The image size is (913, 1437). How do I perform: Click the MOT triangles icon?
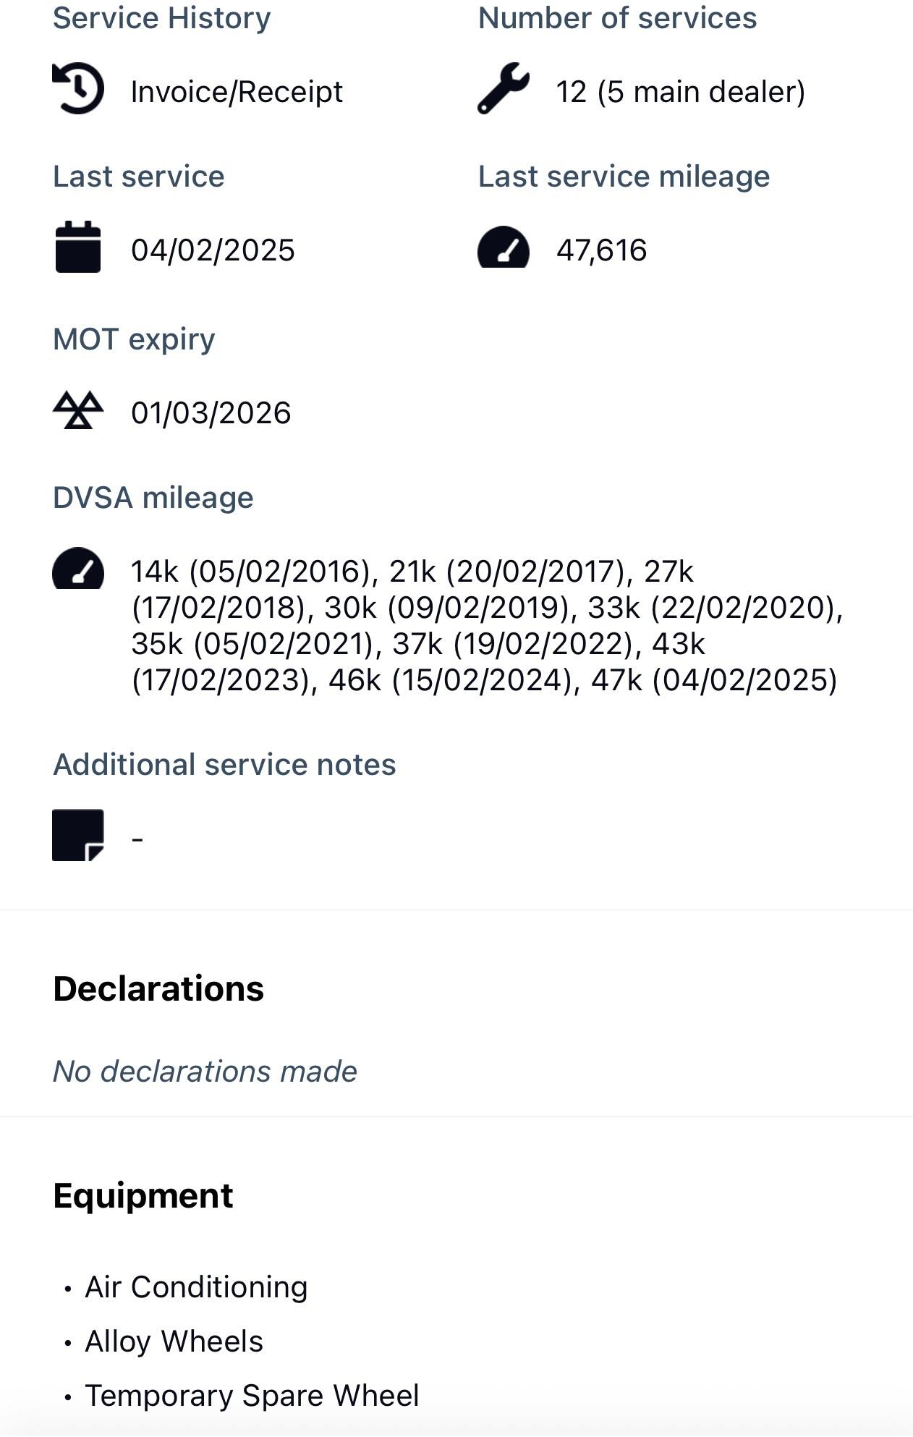point(78,410)
